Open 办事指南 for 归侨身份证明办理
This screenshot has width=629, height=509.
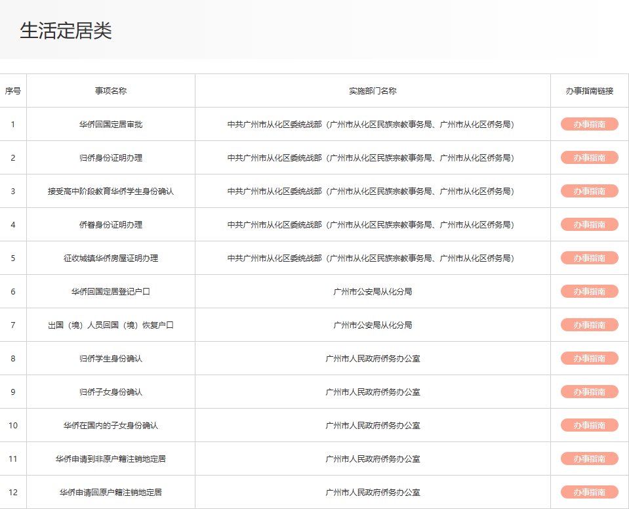tap(589, 157)
